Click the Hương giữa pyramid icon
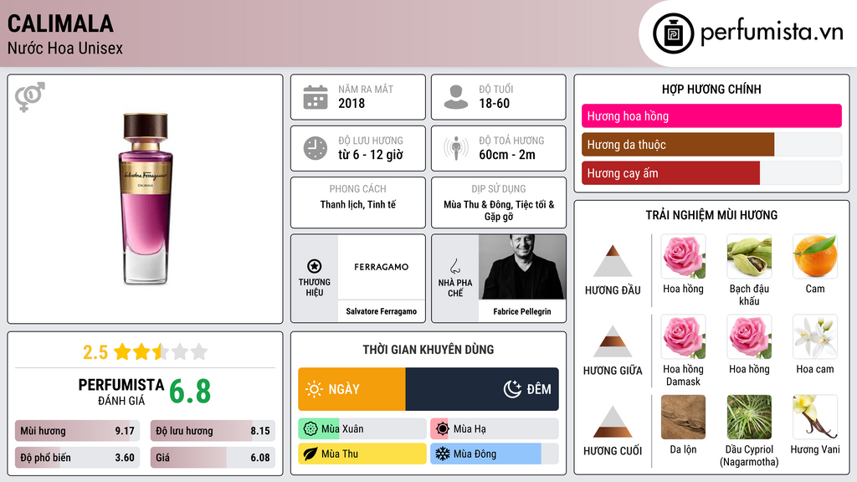 [x=613, y=341]
